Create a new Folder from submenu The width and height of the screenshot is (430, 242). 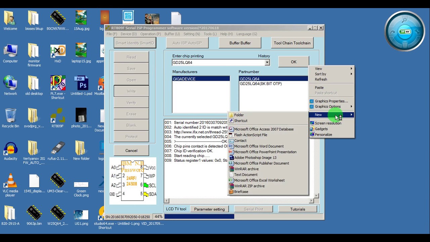[268, 115]
